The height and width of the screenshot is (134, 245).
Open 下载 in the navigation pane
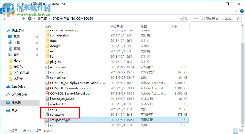17,42
